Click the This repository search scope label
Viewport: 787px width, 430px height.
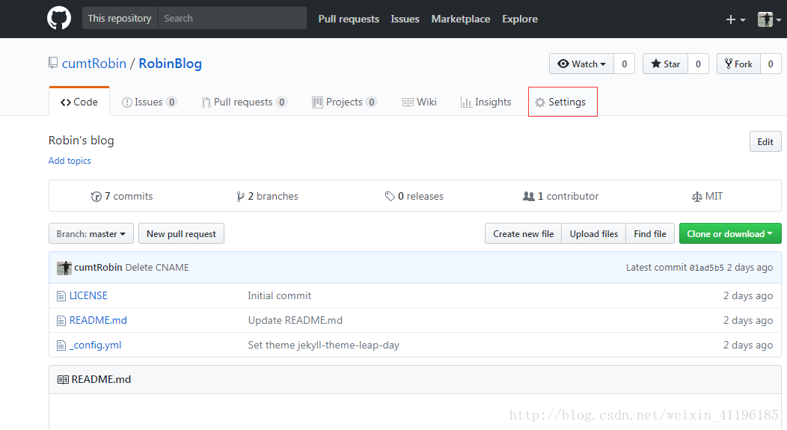click(120, 18)
